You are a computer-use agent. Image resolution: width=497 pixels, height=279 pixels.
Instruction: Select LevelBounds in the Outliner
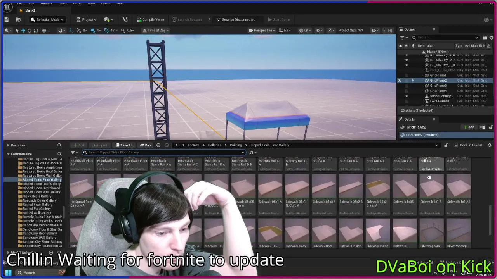tap(440, 101)
